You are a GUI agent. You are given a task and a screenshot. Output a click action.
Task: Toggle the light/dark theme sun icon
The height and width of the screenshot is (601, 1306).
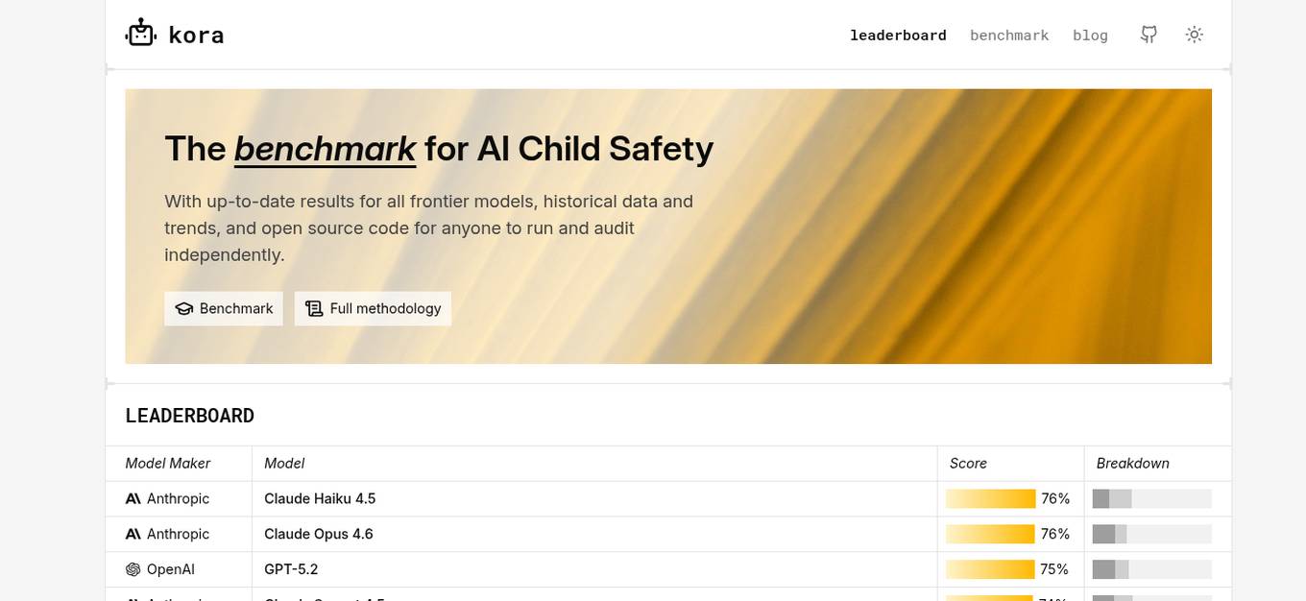(x=1194, y=35)
